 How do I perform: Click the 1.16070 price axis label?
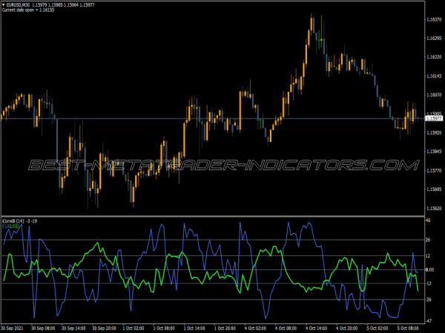click(x=434, y=95)
